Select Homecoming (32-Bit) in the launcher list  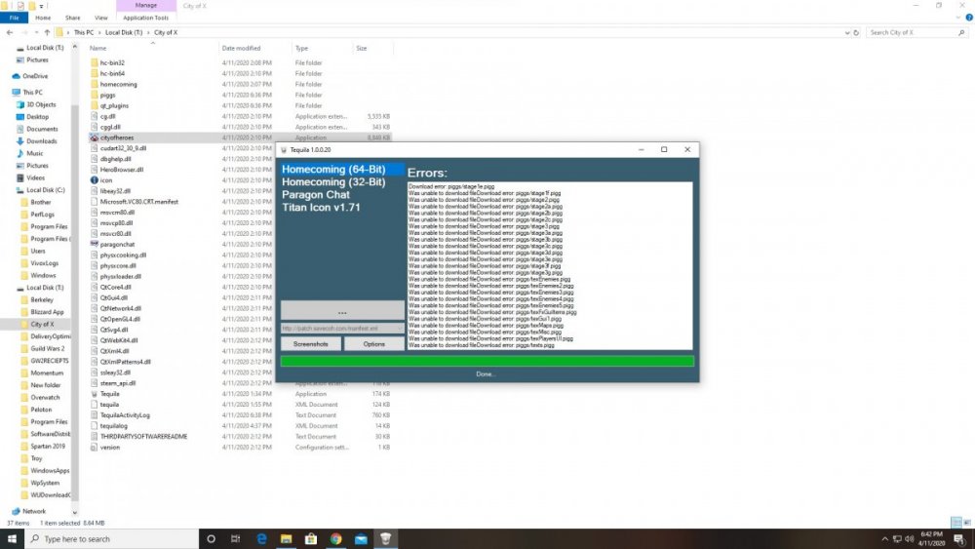point(333,182)
